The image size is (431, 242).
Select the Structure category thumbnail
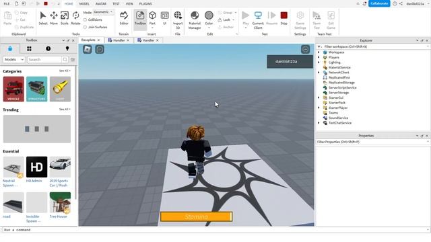(x=37, y=89)
